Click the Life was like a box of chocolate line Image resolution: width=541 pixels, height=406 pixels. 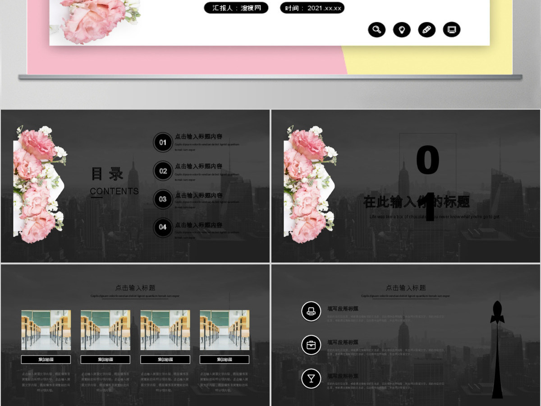[x=435, y=217]
